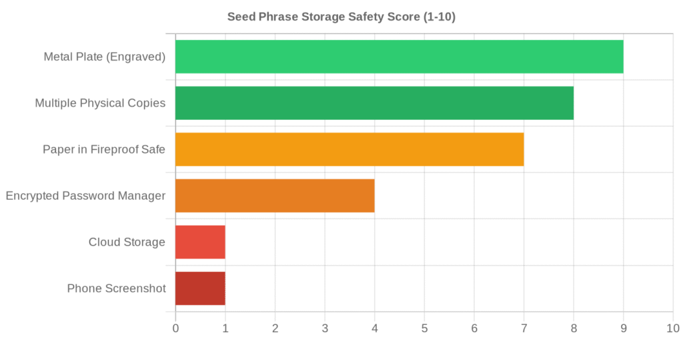This screenshot has width=683, height=341.
Task: Click the 0 tick on the x-axis
Action: (x=175, y=328)
